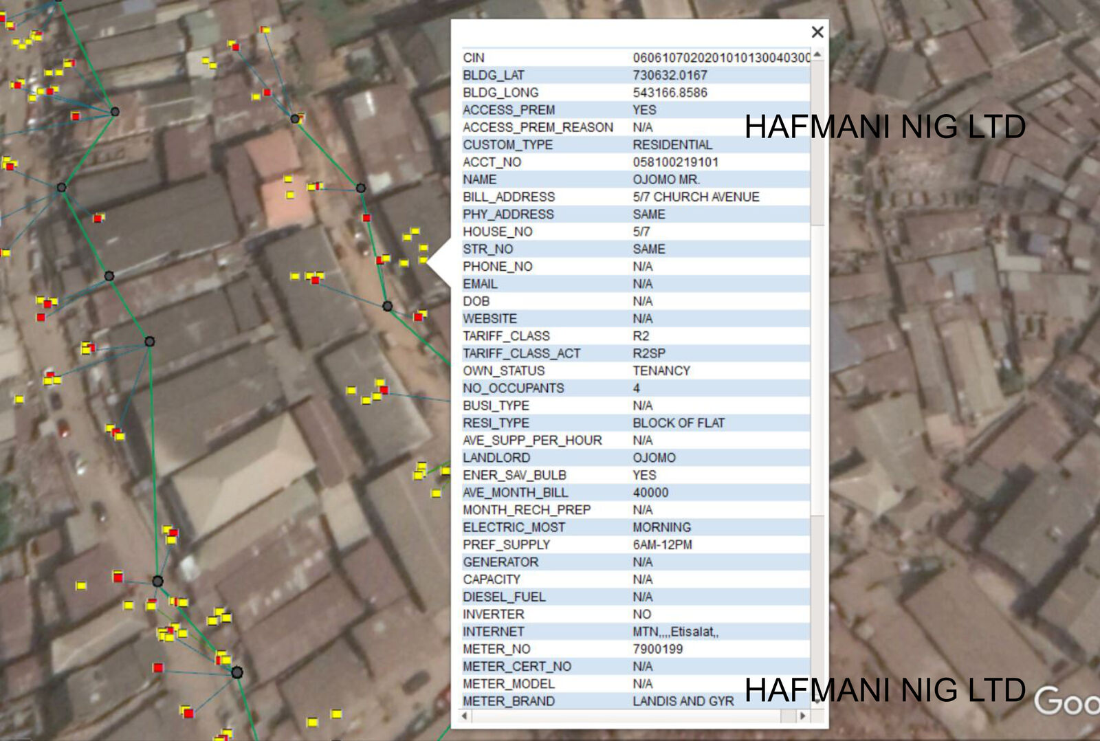Select METER_NO value 7900199

[x=657, y=649]
